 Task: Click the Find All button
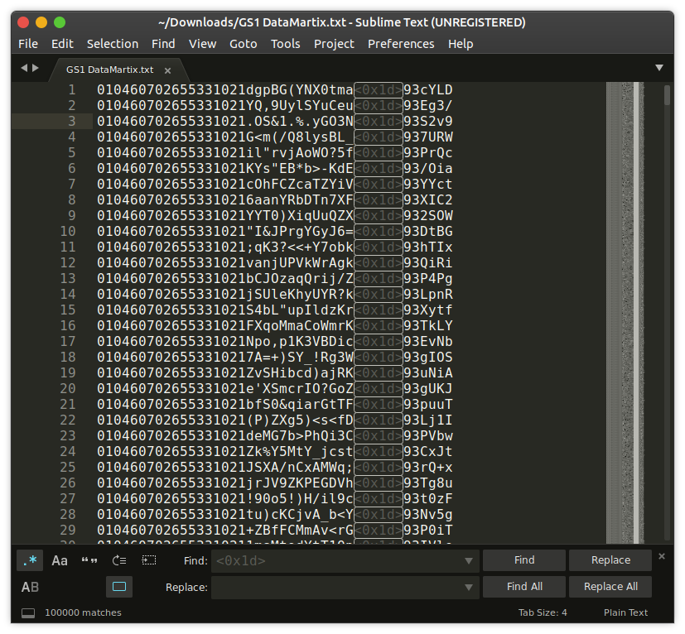tap(524, 587)
